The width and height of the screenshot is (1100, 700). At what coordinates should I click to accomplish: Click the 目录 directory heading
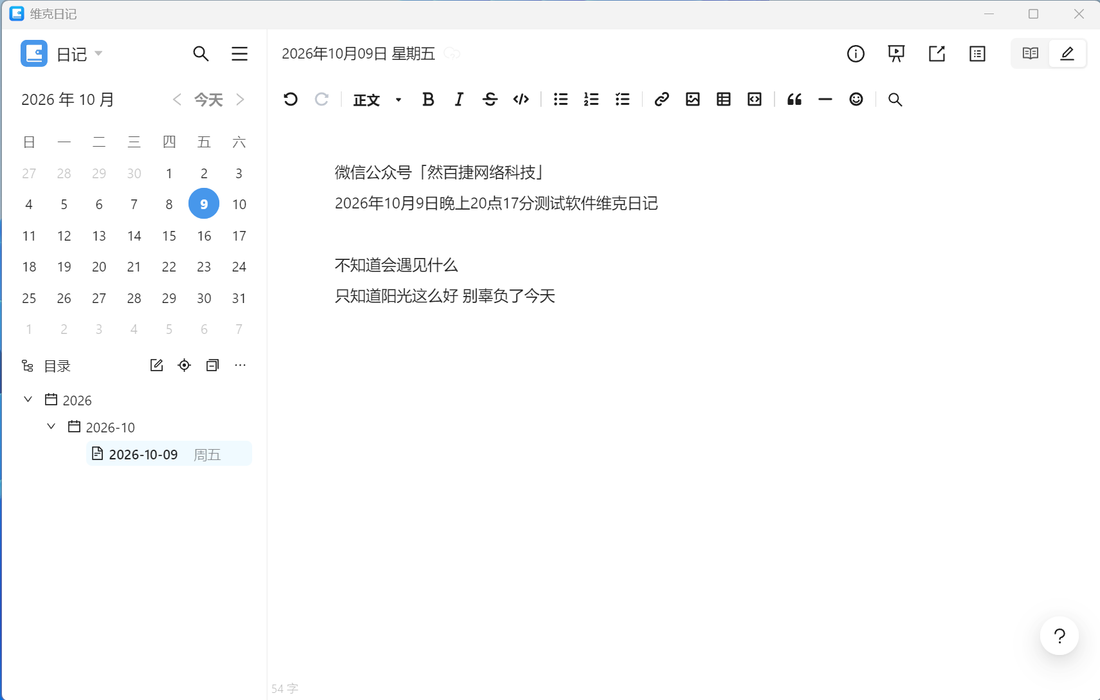[57, 366]
